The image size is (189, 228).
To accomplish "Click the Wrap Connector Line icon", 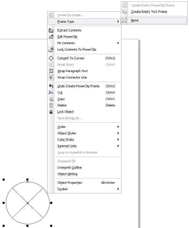I will coord(51,77).
